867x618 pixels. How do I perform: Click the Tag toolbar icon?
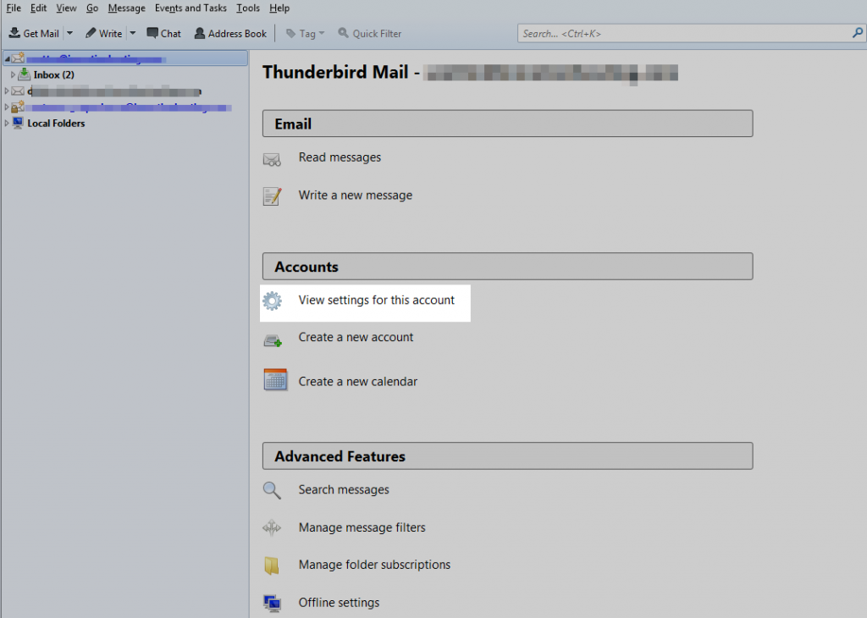pyautogui.click(x=301, y=33)
